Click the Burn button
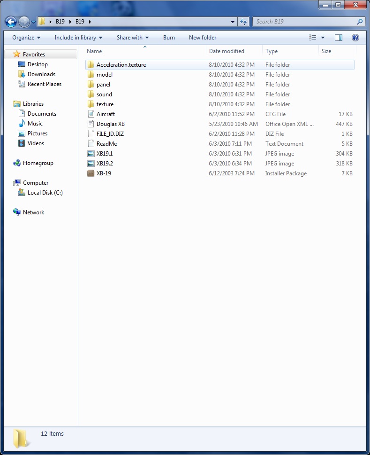 169,38
